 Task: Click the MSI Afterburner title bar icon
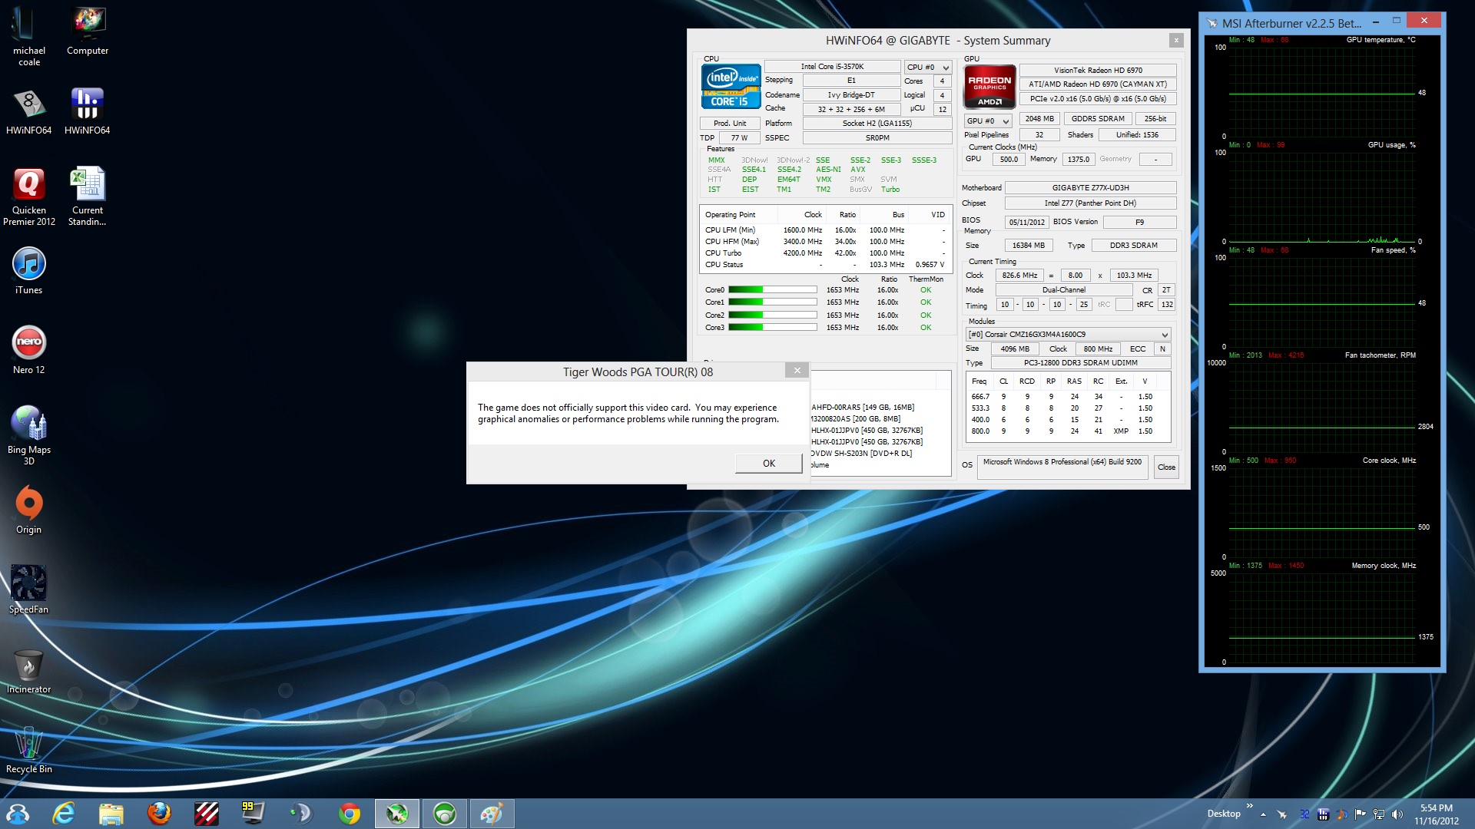1211,24
